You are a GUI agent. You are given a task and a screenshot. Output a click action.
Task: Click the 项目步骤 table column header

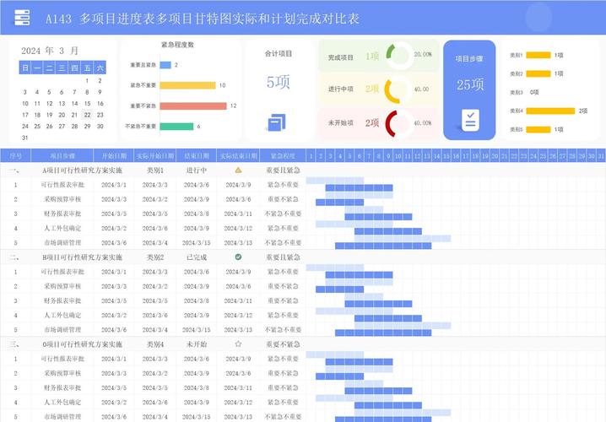(62, 156)
